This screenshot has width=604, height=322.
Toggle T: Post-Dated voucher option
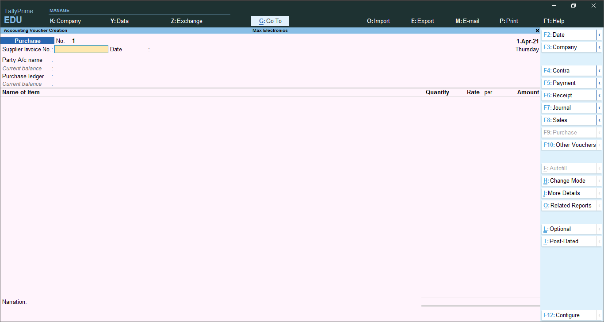pos(569,241)
